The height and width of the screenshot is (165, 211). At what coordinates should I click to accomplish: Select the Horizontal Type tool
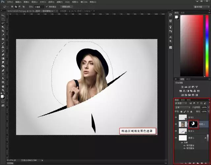click(x=3, y=74)
